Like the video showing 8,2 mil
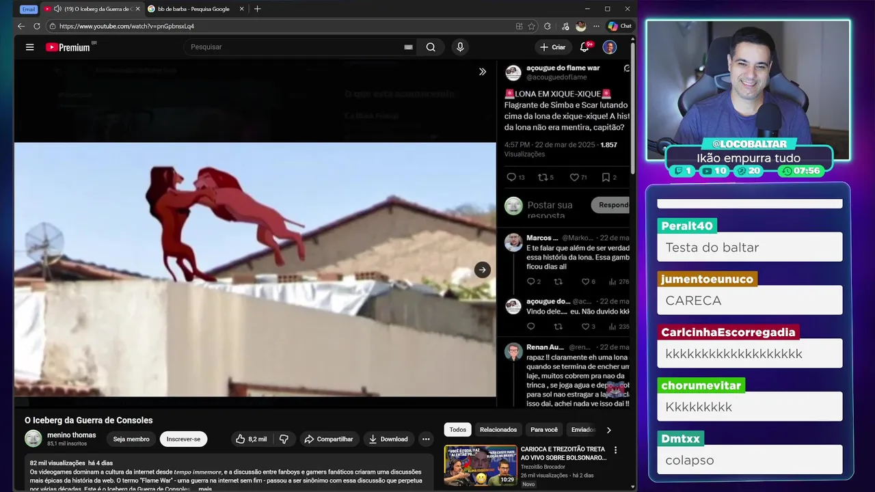The image size is (875, 492). 252,439
